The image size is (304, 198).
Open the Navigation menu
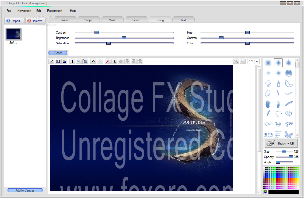[24, 11]
